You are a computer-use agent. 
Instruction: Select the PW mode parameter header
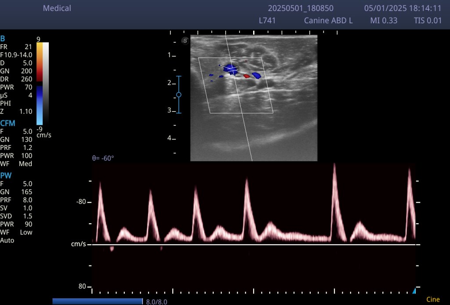[x=6, y=176]
